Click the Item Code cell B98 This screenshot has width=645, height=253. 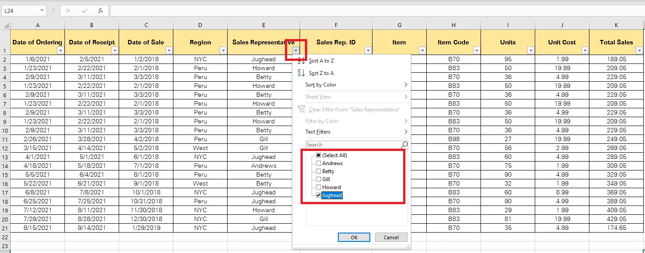(x=454, y=139)
